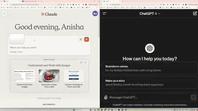Choose the Make up a story suggestion
This screenshot has width=198, height=111.
149,83
